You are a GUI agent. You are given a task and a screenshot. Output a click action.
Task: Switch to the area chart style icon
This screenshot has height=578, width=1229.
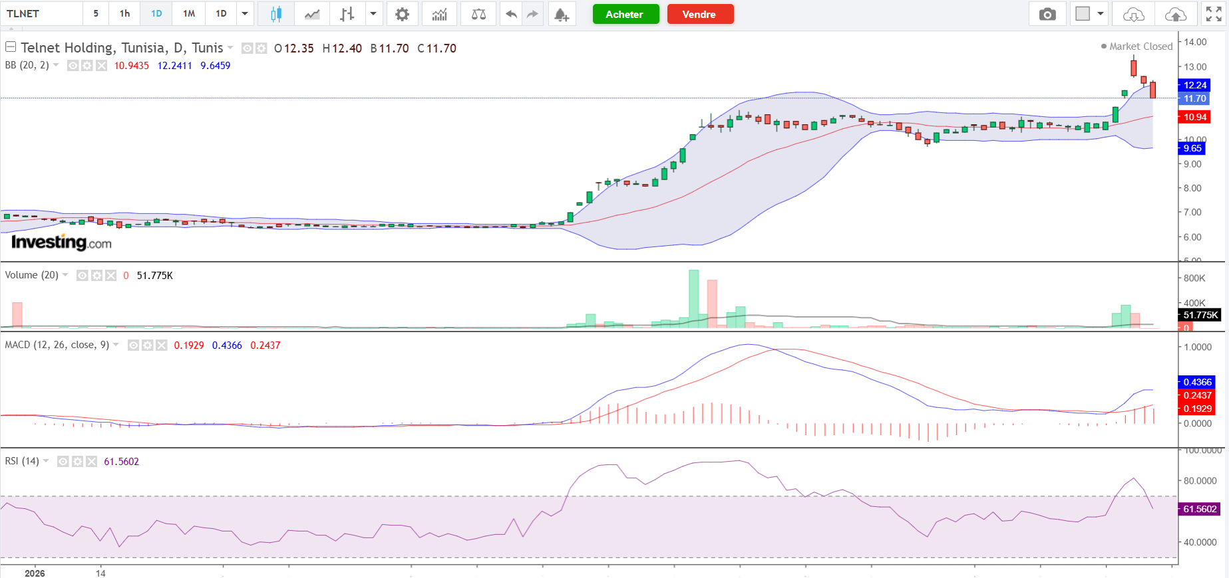point(312,14)
